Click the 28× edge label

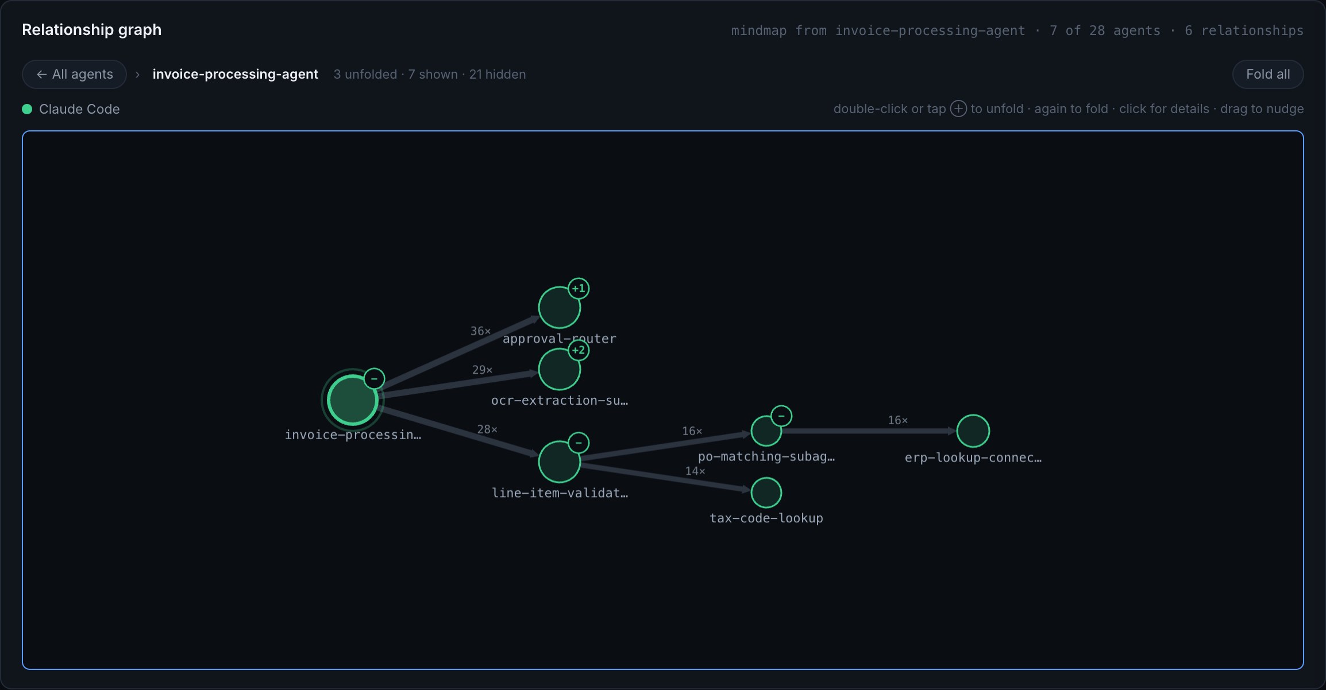487,429
